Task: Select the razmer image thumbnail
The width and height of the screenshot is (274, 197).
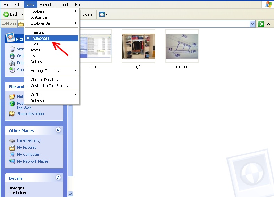Action: pos(182,46)
